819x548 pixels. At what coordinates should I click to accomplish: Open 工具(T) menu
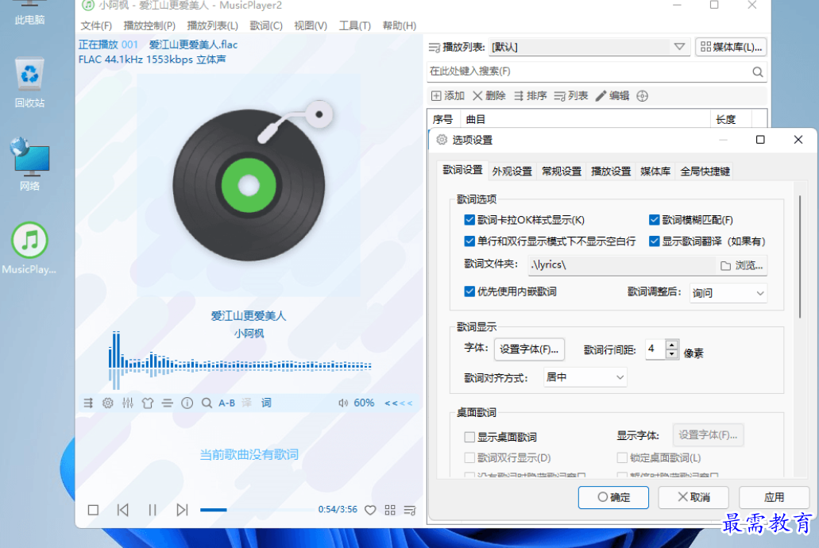point(354,25)
